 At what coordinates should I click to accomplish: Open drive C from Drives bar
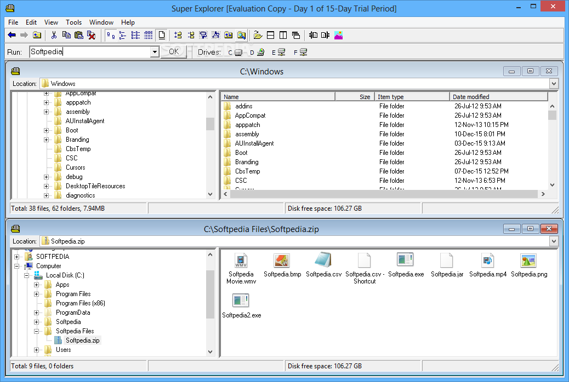click(x=235, y=52)
